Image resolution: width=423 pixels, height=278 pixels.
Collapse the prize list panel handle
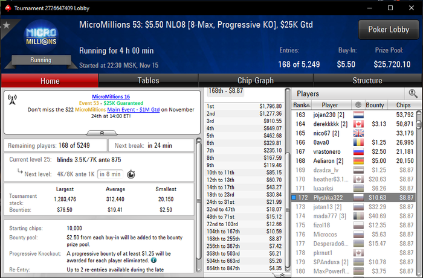[282, 275]
